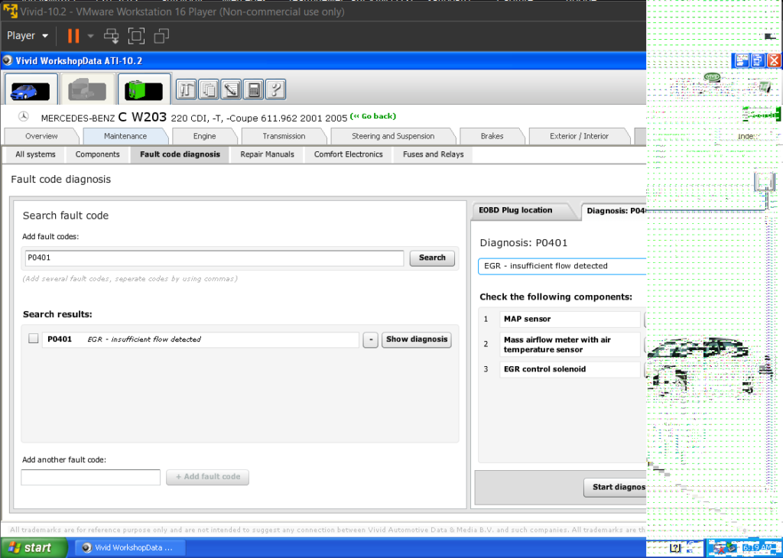The height and width of the screenshot is (558, 783).
Task: Click the 'Search fault code' heading
Action: click(66, 216)
